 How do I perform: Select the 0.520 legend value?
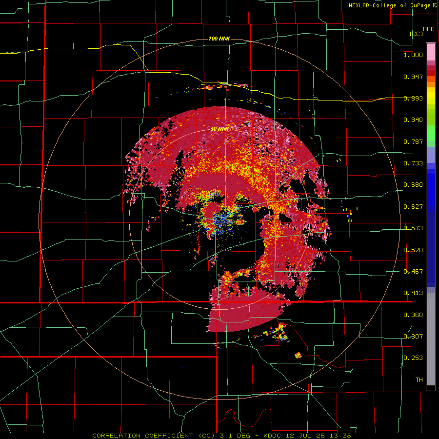click(413, 250)
